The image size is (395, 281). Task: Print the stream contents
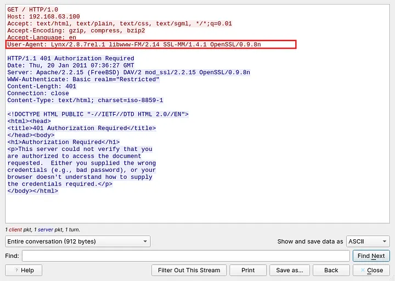[x=248, y=270]
